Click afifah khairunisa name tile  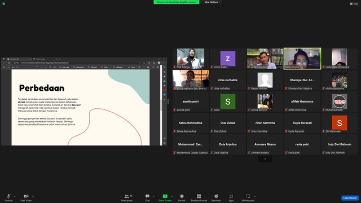click(x=302, y=101)
